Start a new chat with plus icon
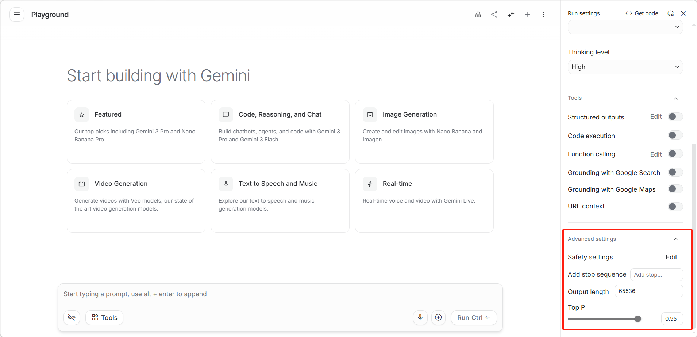The width and height of the screenshot is (697, 337). 527,15
